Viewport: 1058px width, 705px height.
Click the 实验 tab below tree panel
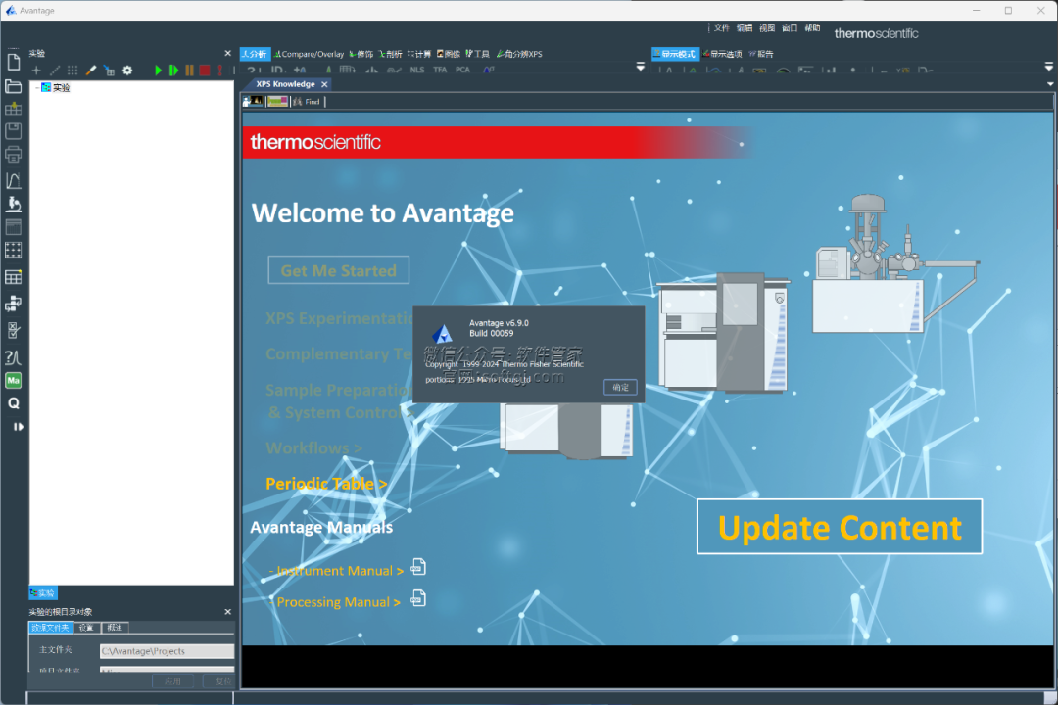(42, 593)
